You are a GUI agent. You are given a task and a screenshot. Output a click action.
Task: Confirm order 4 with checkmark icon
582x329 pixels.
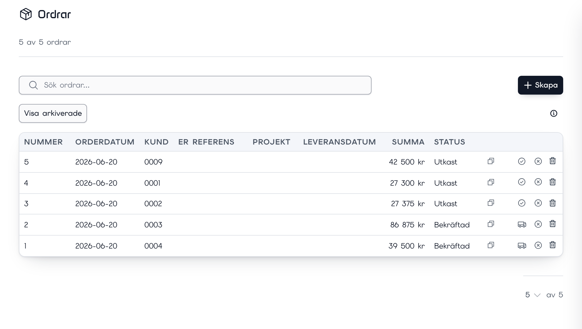[x=522, y=182]
